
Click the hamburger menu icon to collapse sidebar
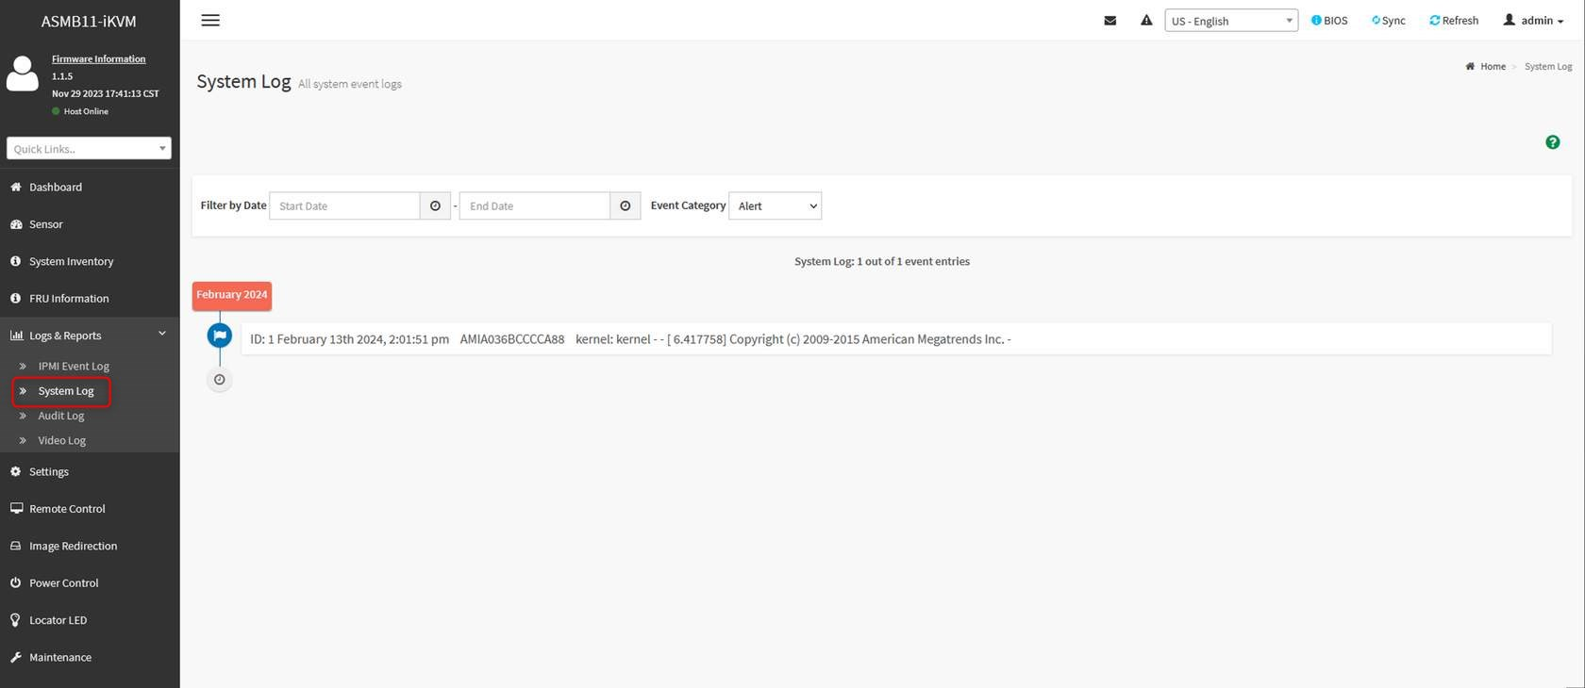210,20
